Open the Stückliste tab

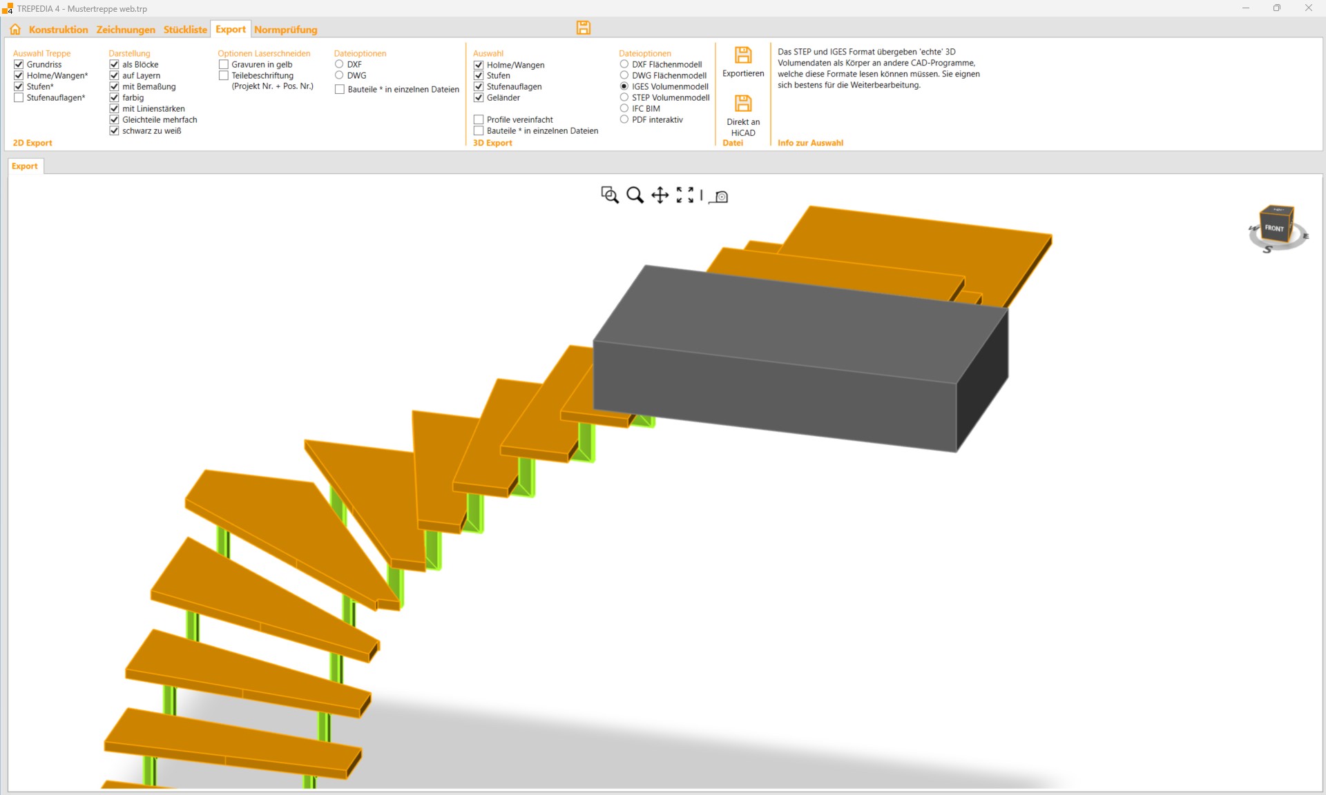[185, 30]
